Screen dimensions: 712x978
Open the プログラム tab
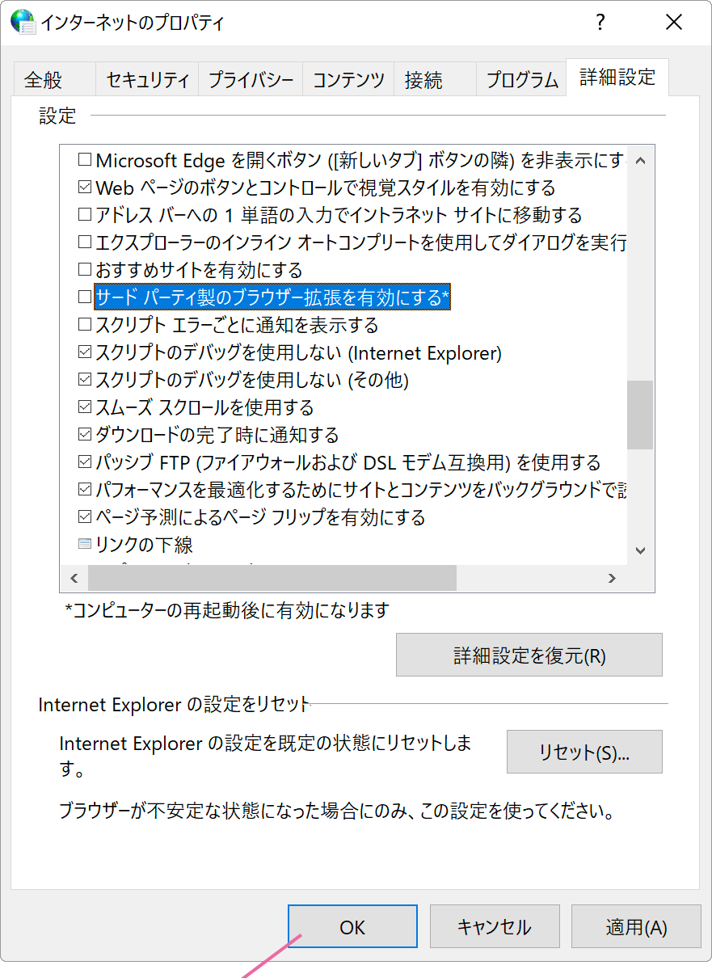pos(521,79)
